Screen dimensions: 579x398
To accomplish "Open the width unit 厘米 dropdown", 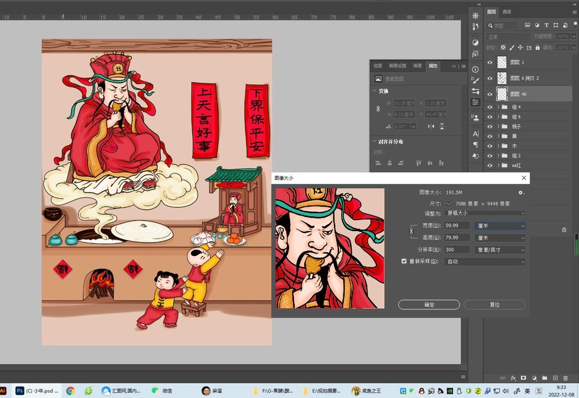I will [500, 225].
